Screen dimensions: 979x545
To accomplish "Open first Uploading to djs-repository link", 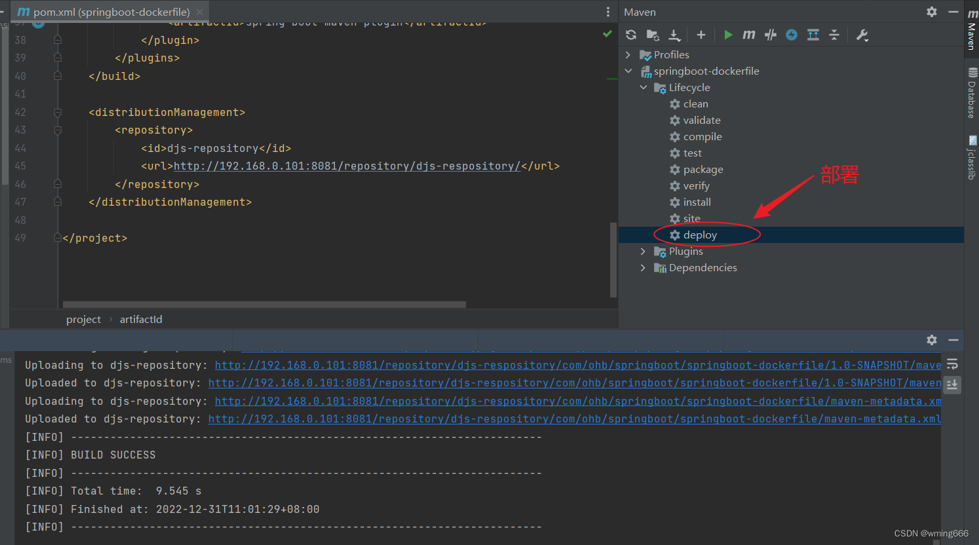I will (578, 365).
